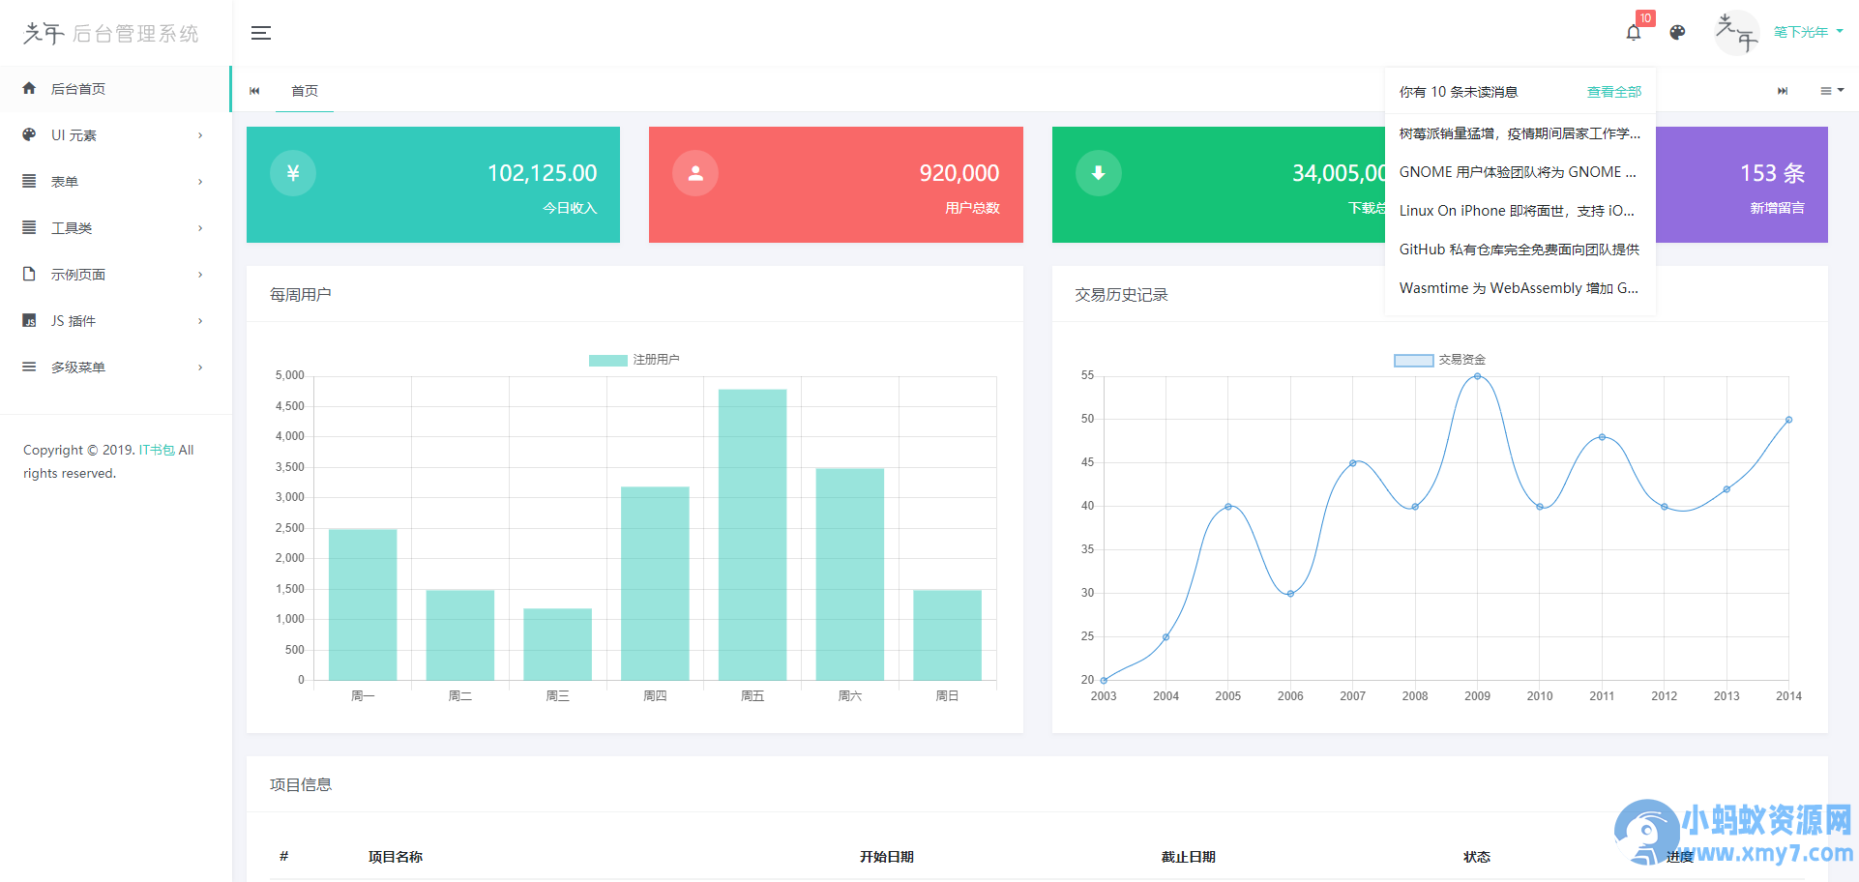Screen dimensions: 1859x882
Task: Click the file icon beside 示例页面
Action: click(x=29, y=274)
